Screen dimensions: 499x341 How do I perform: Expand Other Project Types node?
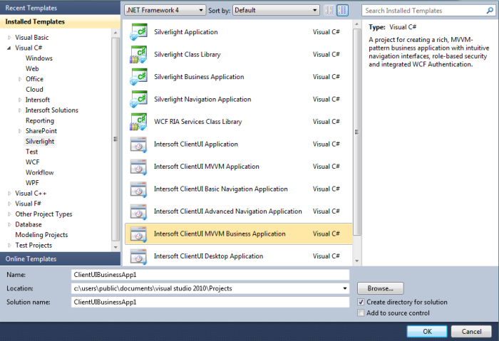[x=9, y=214]
